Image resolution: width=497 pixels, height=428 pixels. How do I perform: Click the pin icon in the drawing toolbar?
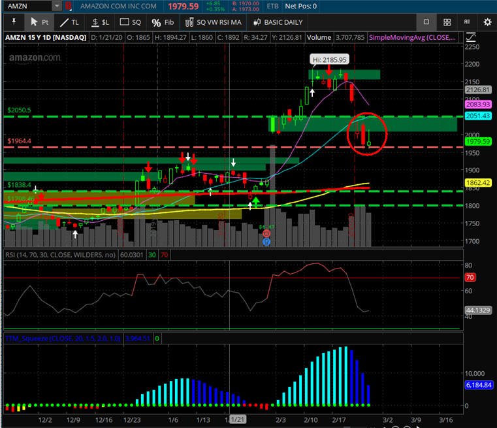pos(14,22)
